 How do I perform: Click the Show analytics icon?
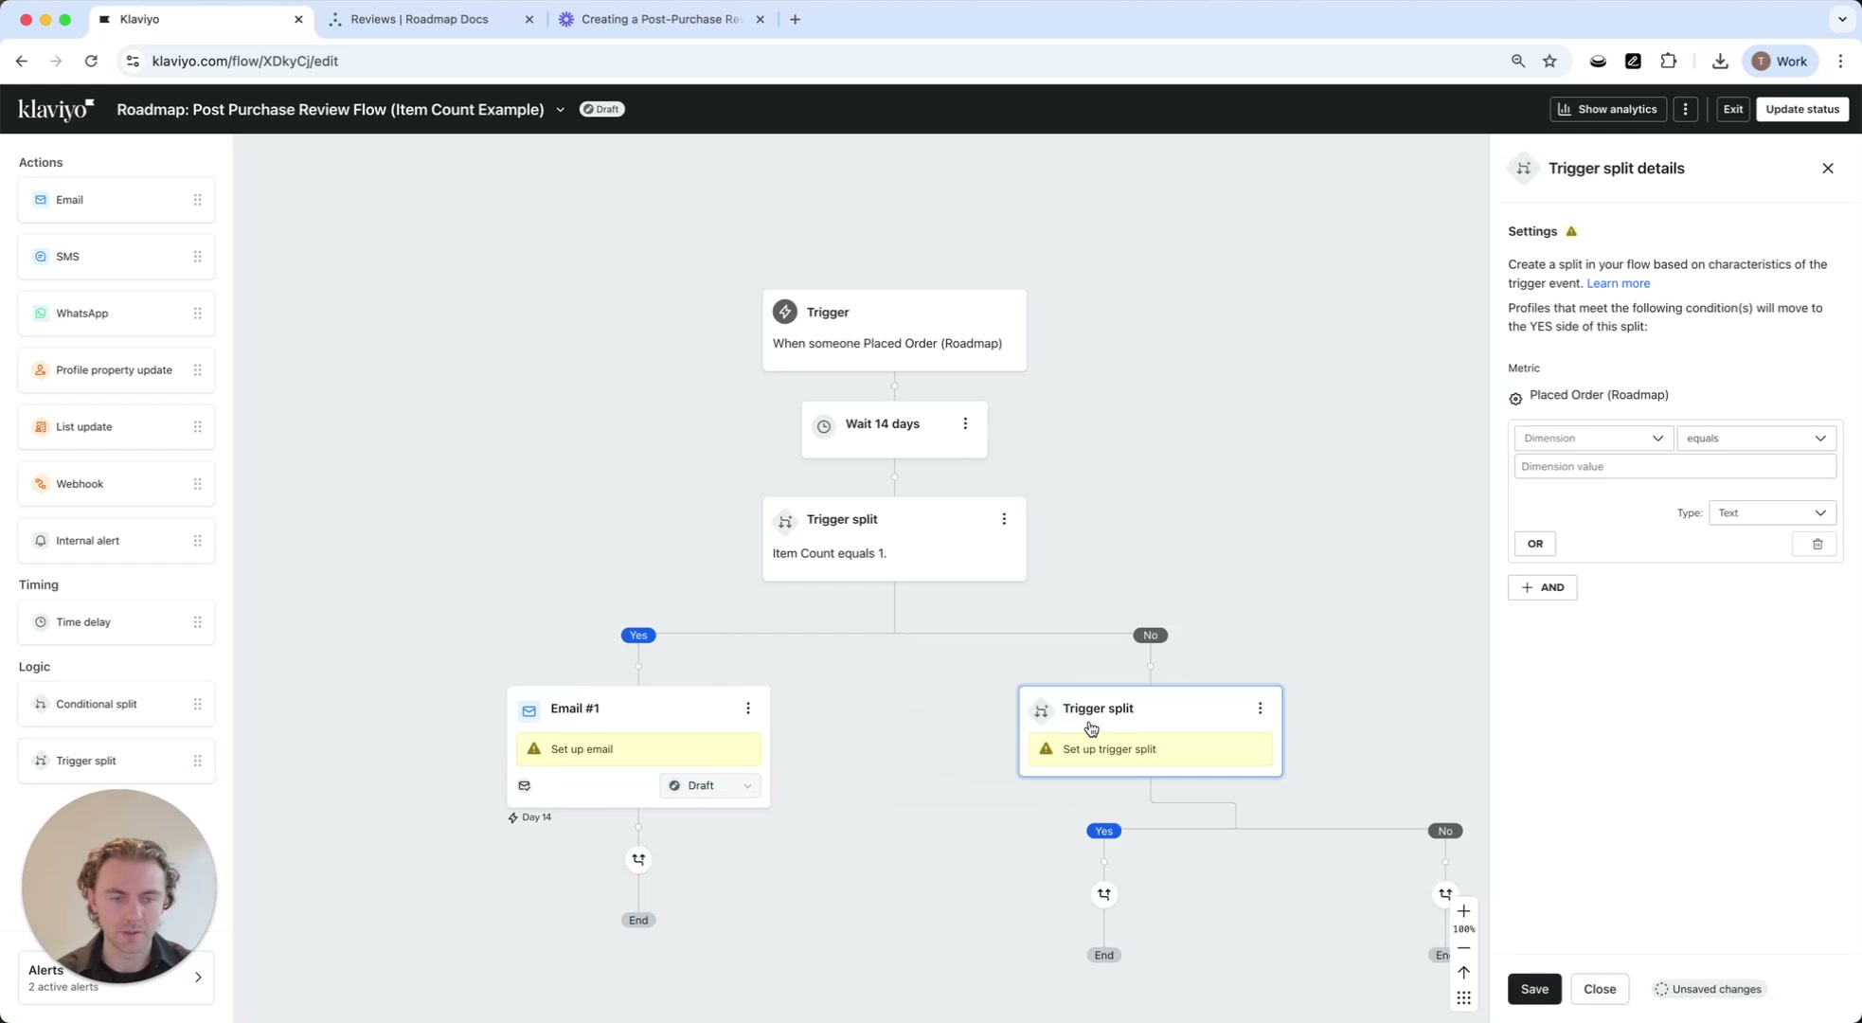click(x=1566, y=109)
